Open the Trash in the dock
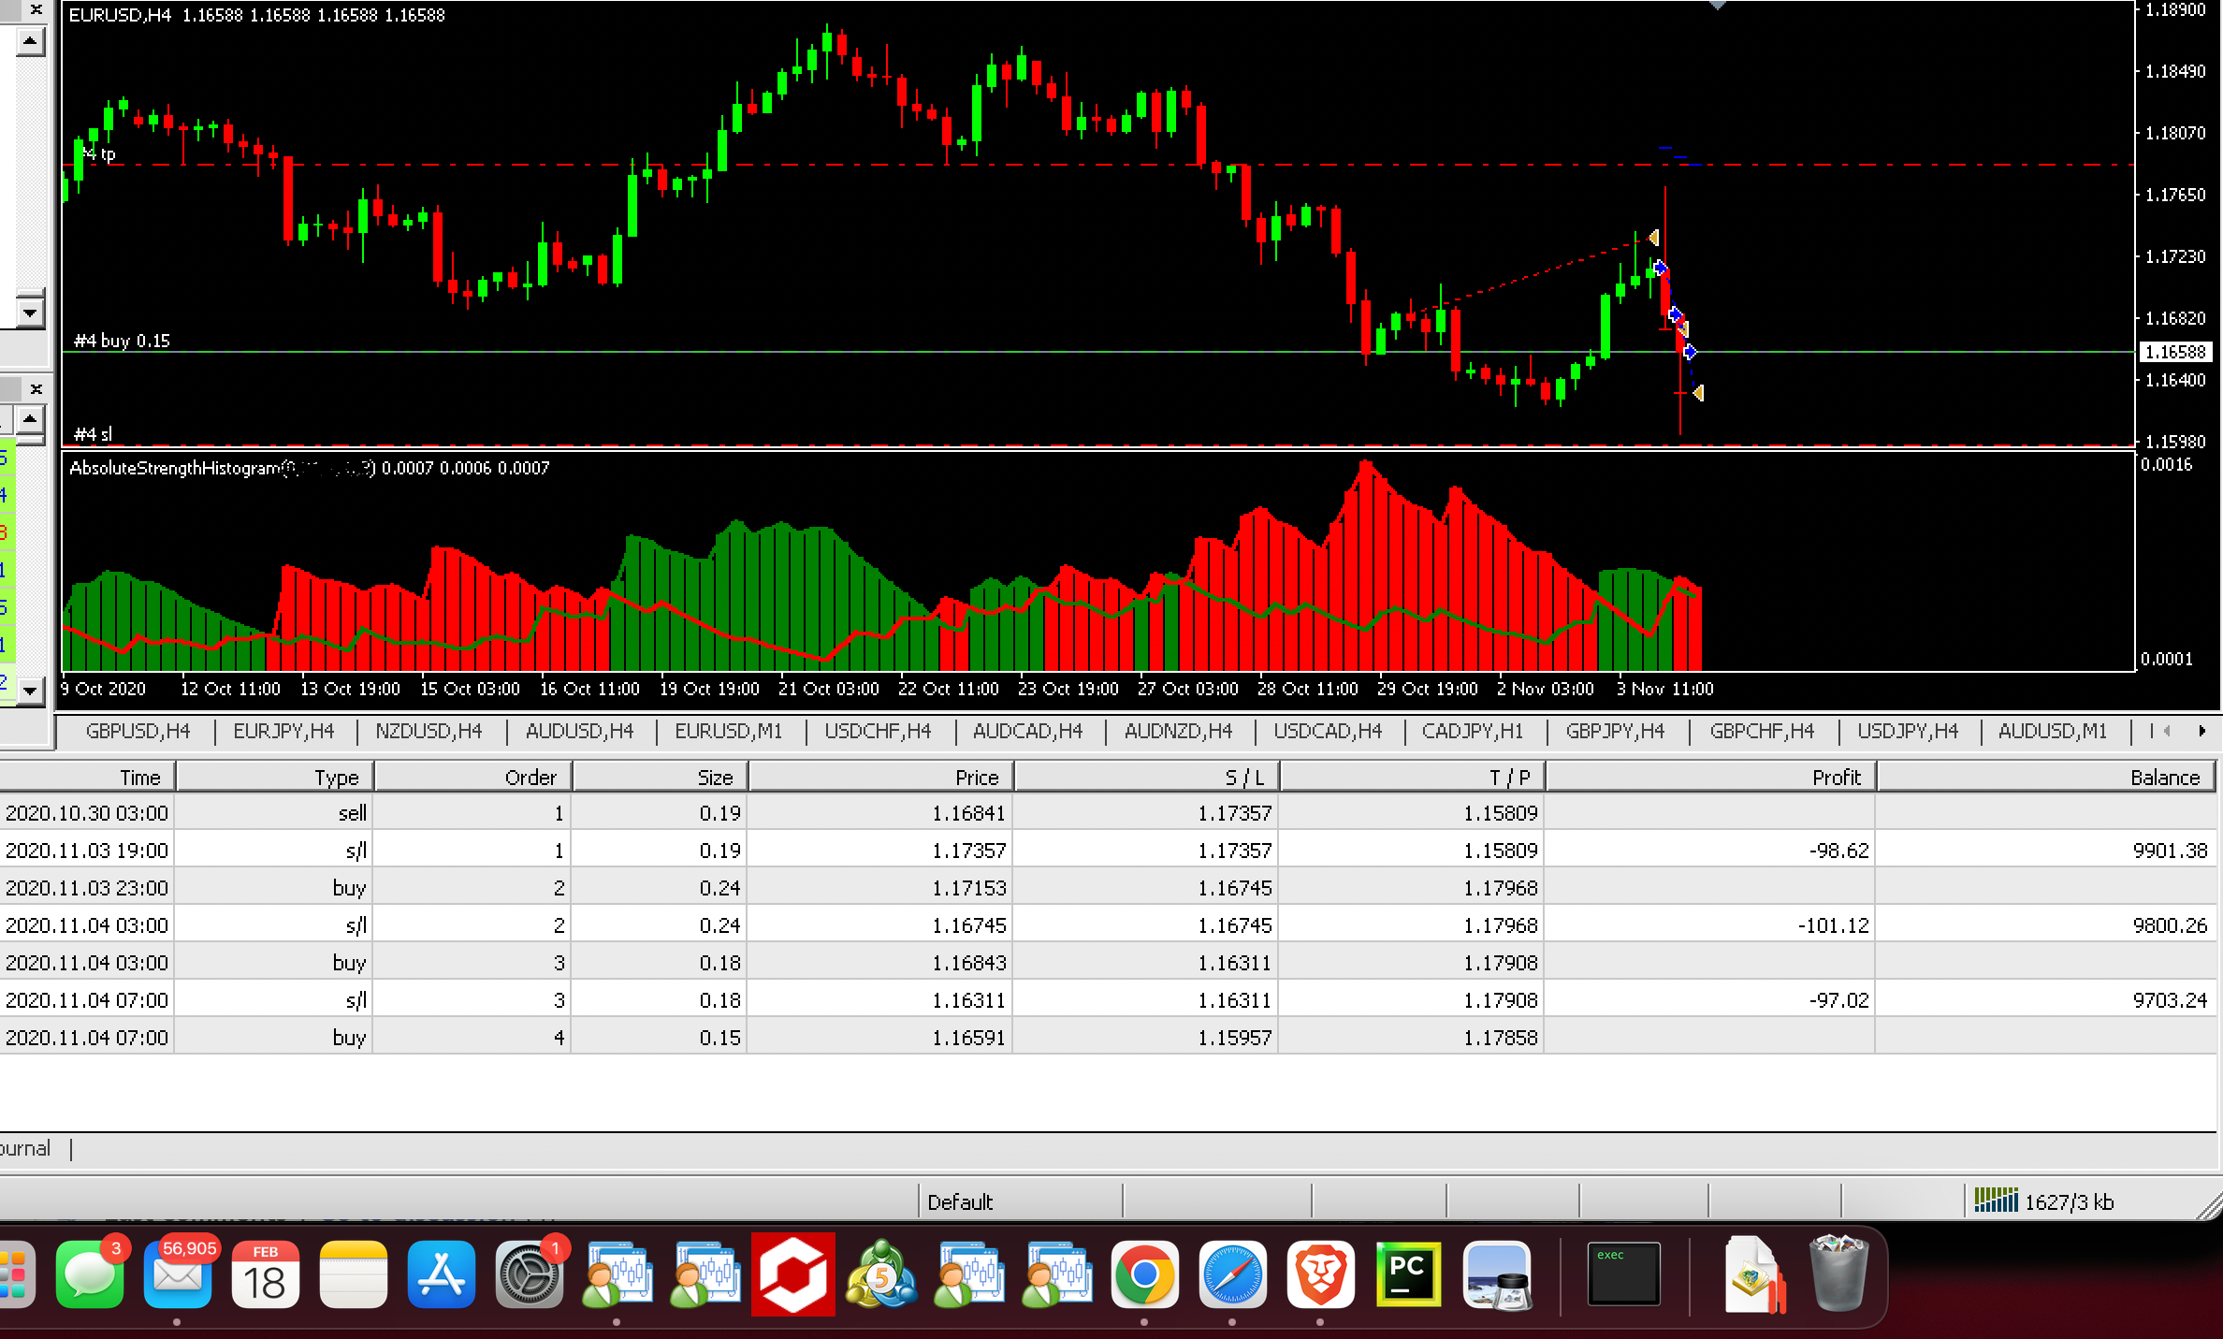2223x1339 pixels. (x=1838, y=1275)
